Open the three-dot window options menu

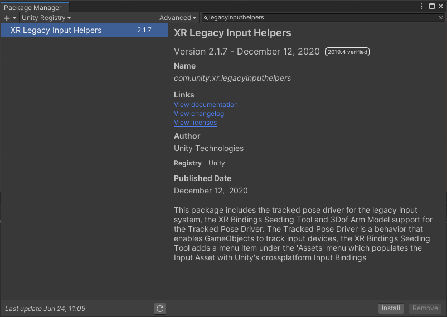[x=421, y=6]
